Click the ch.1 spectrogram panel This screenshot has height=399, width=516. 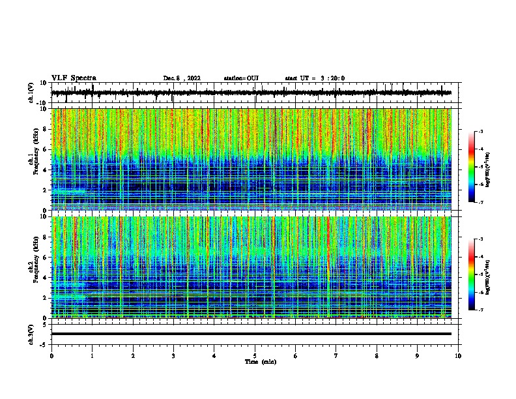[x=251, y=159]
